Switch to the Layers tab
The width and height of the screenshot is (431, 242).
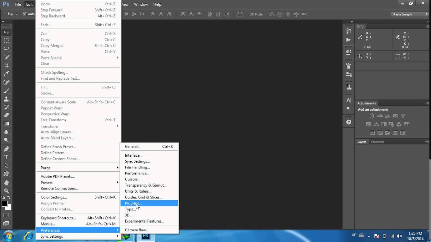click(x=362, y=142)
